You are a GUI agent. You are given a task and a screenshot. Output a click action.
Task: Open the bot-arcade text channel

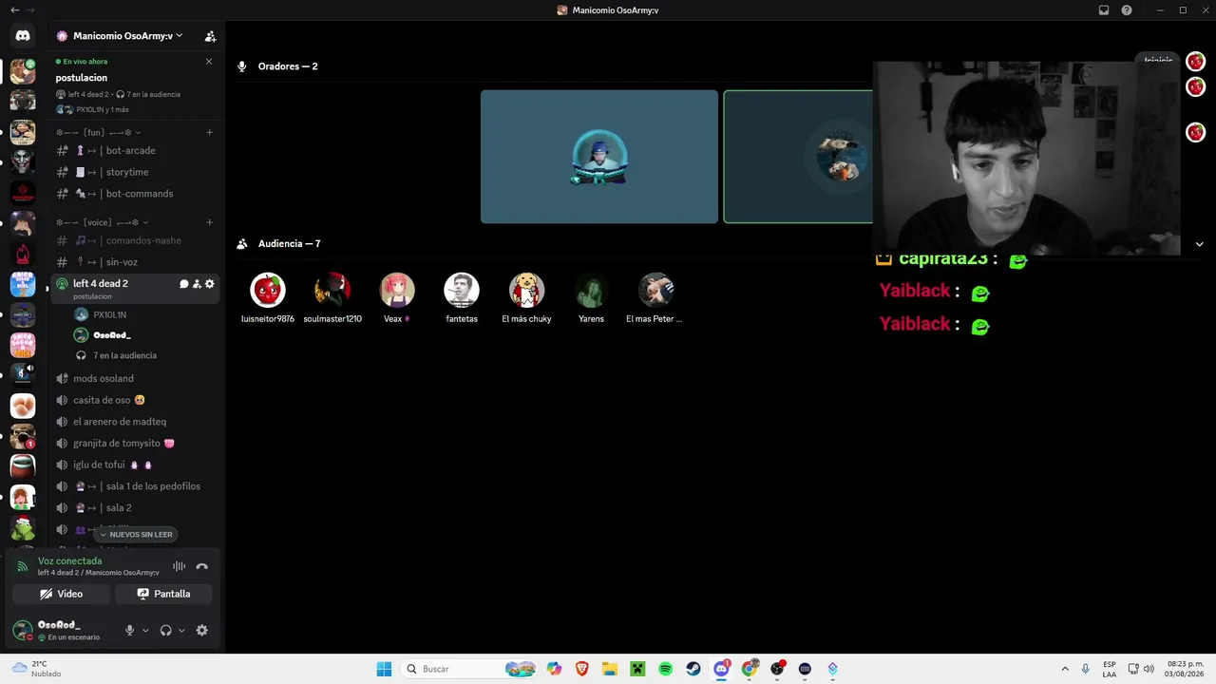tap(135, 150)
